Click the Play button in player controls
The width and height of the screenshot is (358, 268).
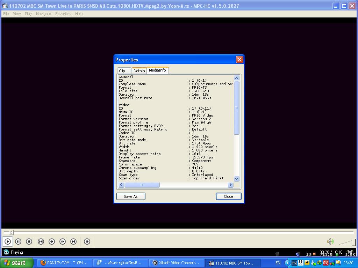tap(8, 241)
